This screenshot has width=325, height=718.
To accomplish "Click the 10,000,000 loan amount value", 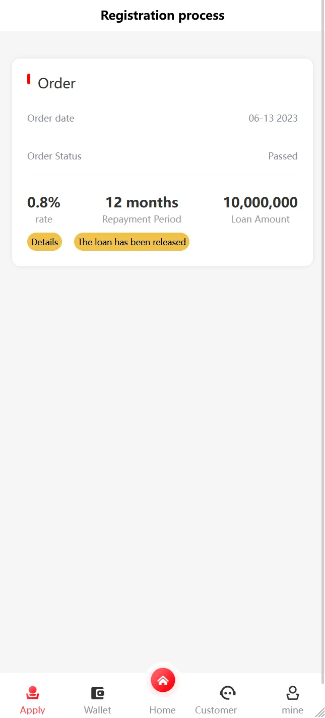I will (260, 202).
